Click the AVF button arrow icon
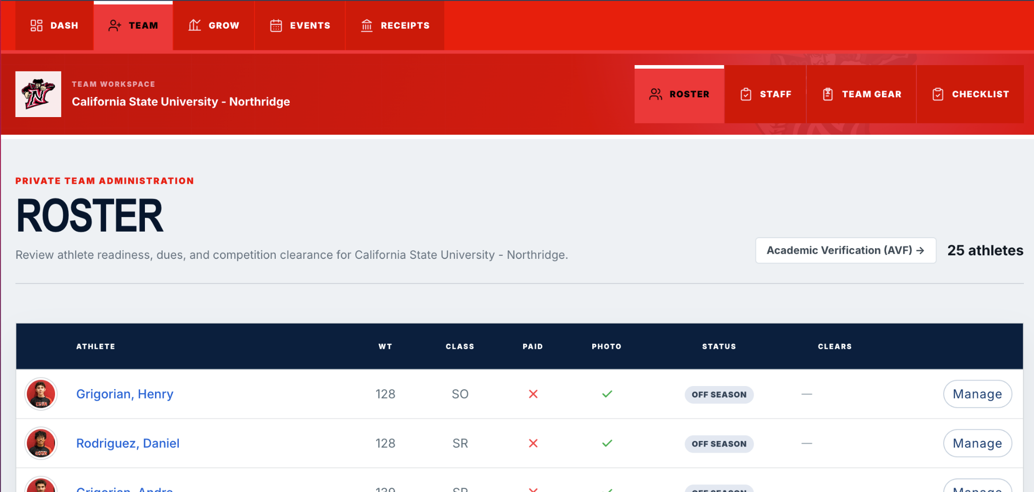Screen dimensions: 1034x492 click(920, 250)
